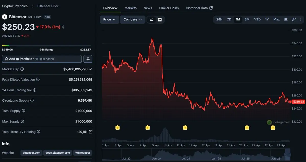
Task: Open info icon next to 1m percentage
Action: tap(64, 27)
